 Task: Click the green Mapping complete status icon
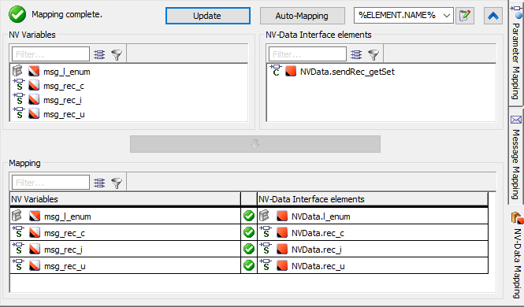click(x=17, y=14)
